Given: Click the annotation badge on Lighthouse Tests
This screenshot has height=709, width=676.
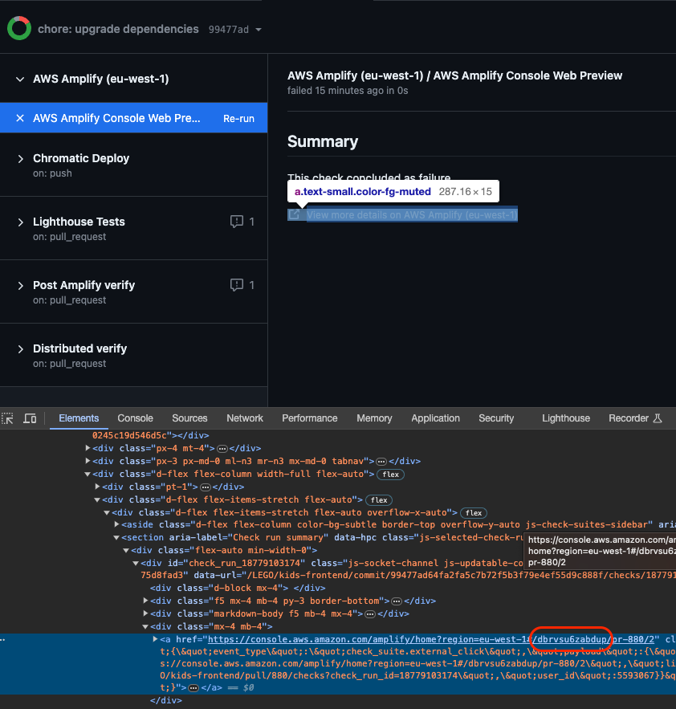Looking at the screenshot, I should 240,222.
